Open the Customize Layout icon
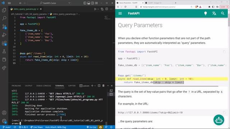Viewport: 230px width, 129px height. click(x=96, y=3)
